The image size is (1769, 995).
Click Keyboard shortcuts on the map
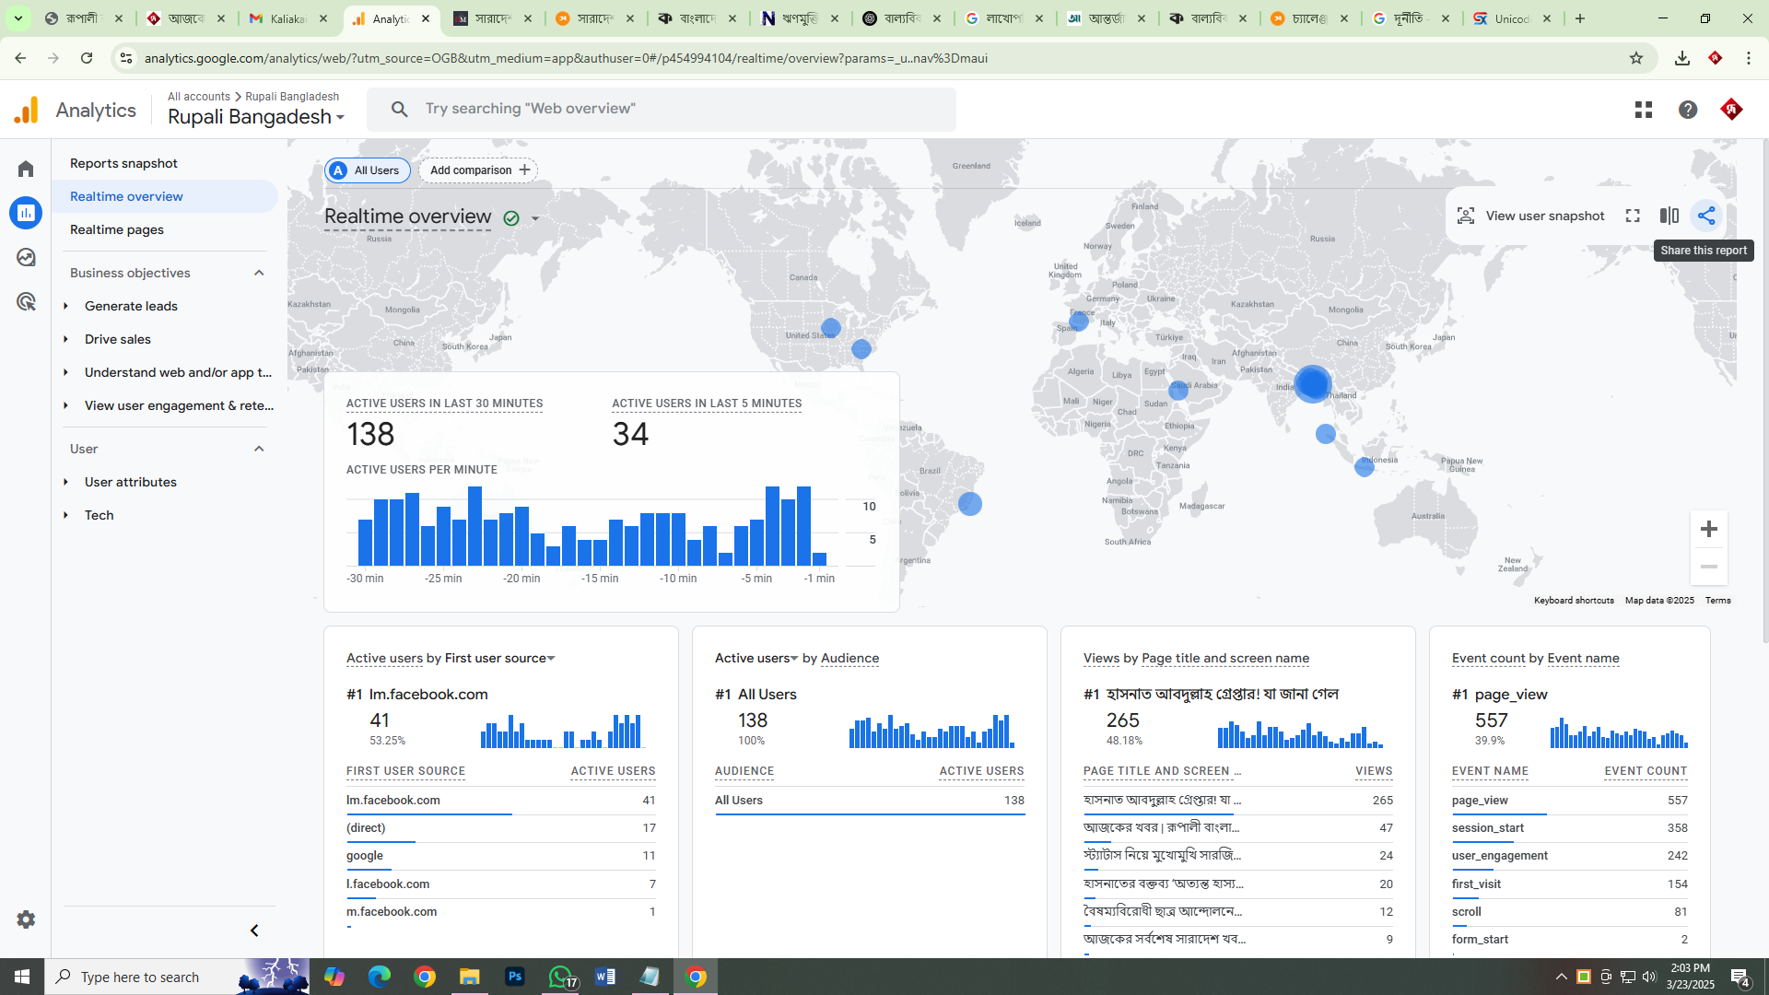[x=1574, y=601]
